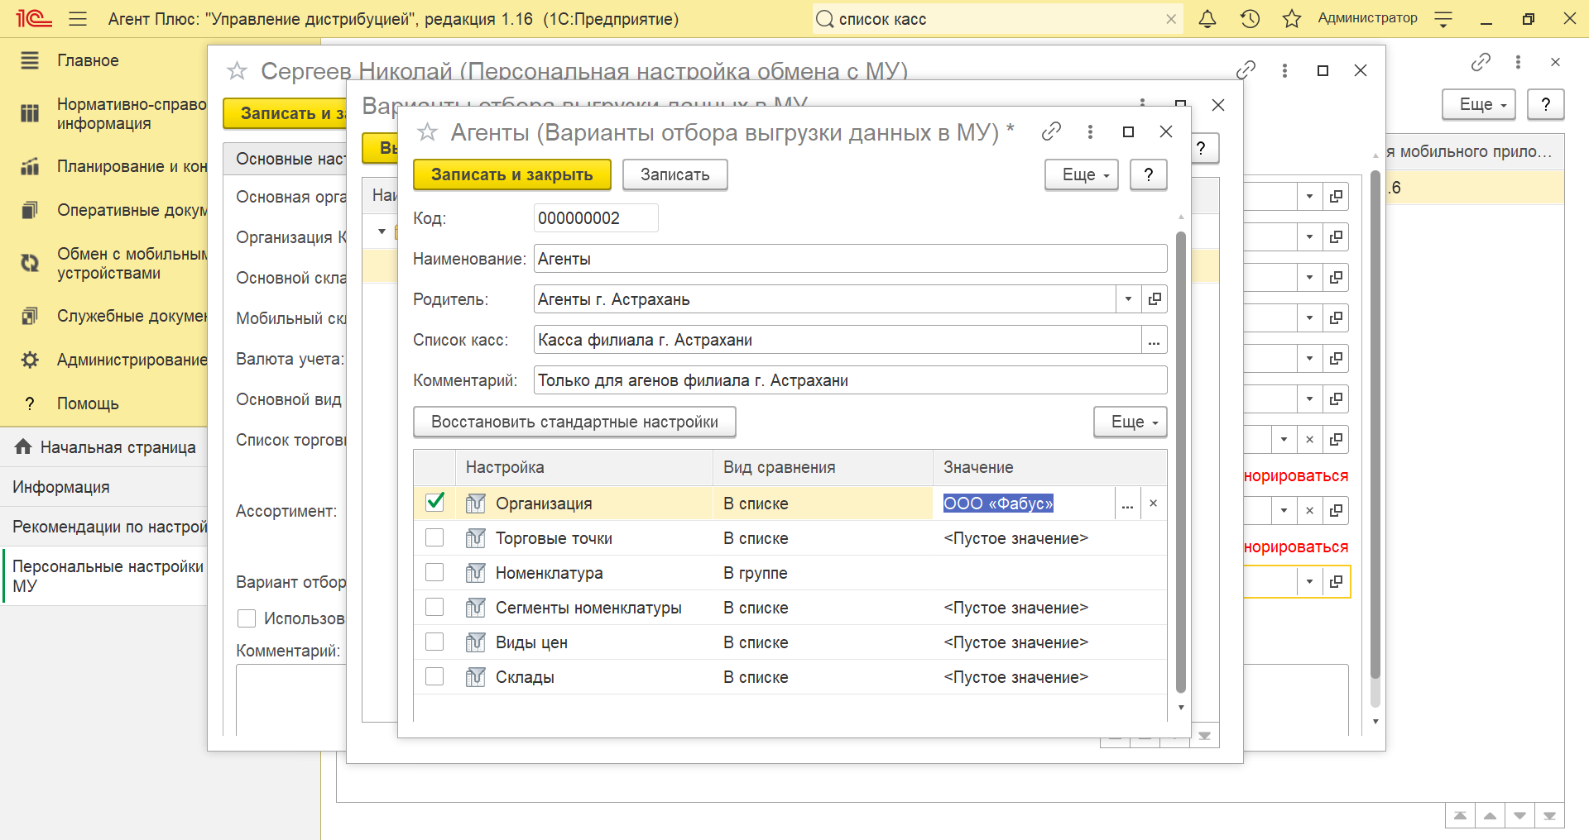The height and width of the screenshot is (840, 1589).
Task: Click Агенты form vertical scrollbar
Action: (x=1181, y=461)
